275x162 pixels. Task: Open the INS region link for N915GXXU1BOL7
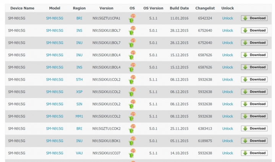[x=79, y=30]
